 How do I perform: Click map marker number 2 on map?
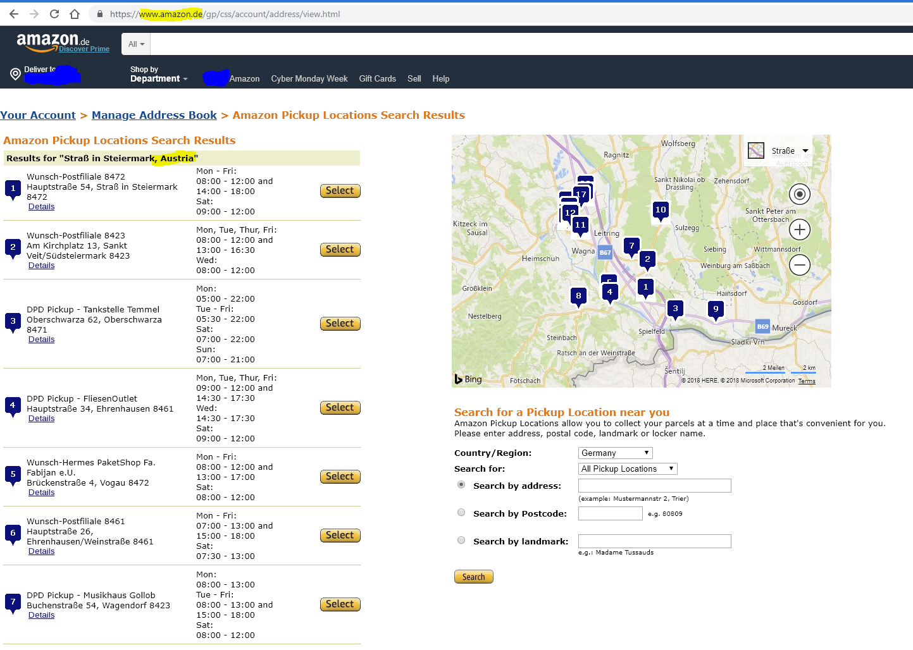pyautogui.click(x=647, y=261)
